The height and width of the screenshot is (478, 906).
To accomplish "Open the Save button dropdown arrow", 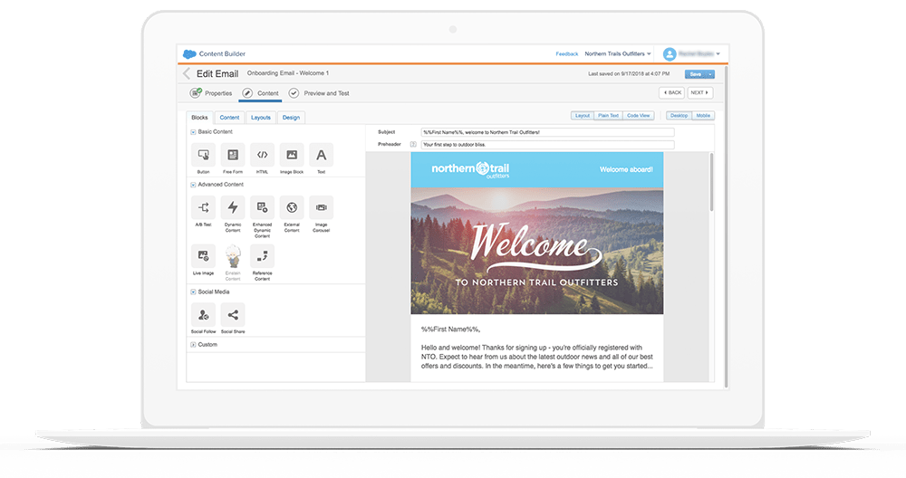I will click(710, 74).
